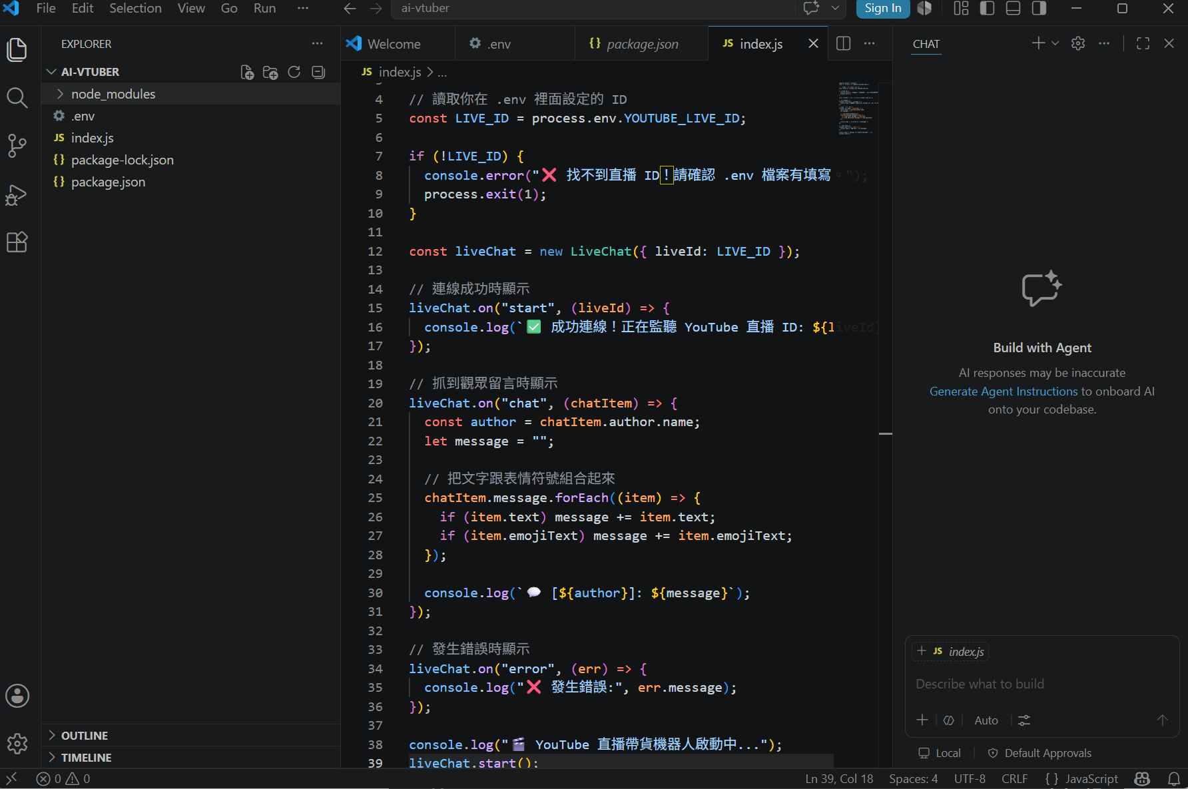Toggle the primary side bar

(x=987, y=9)
